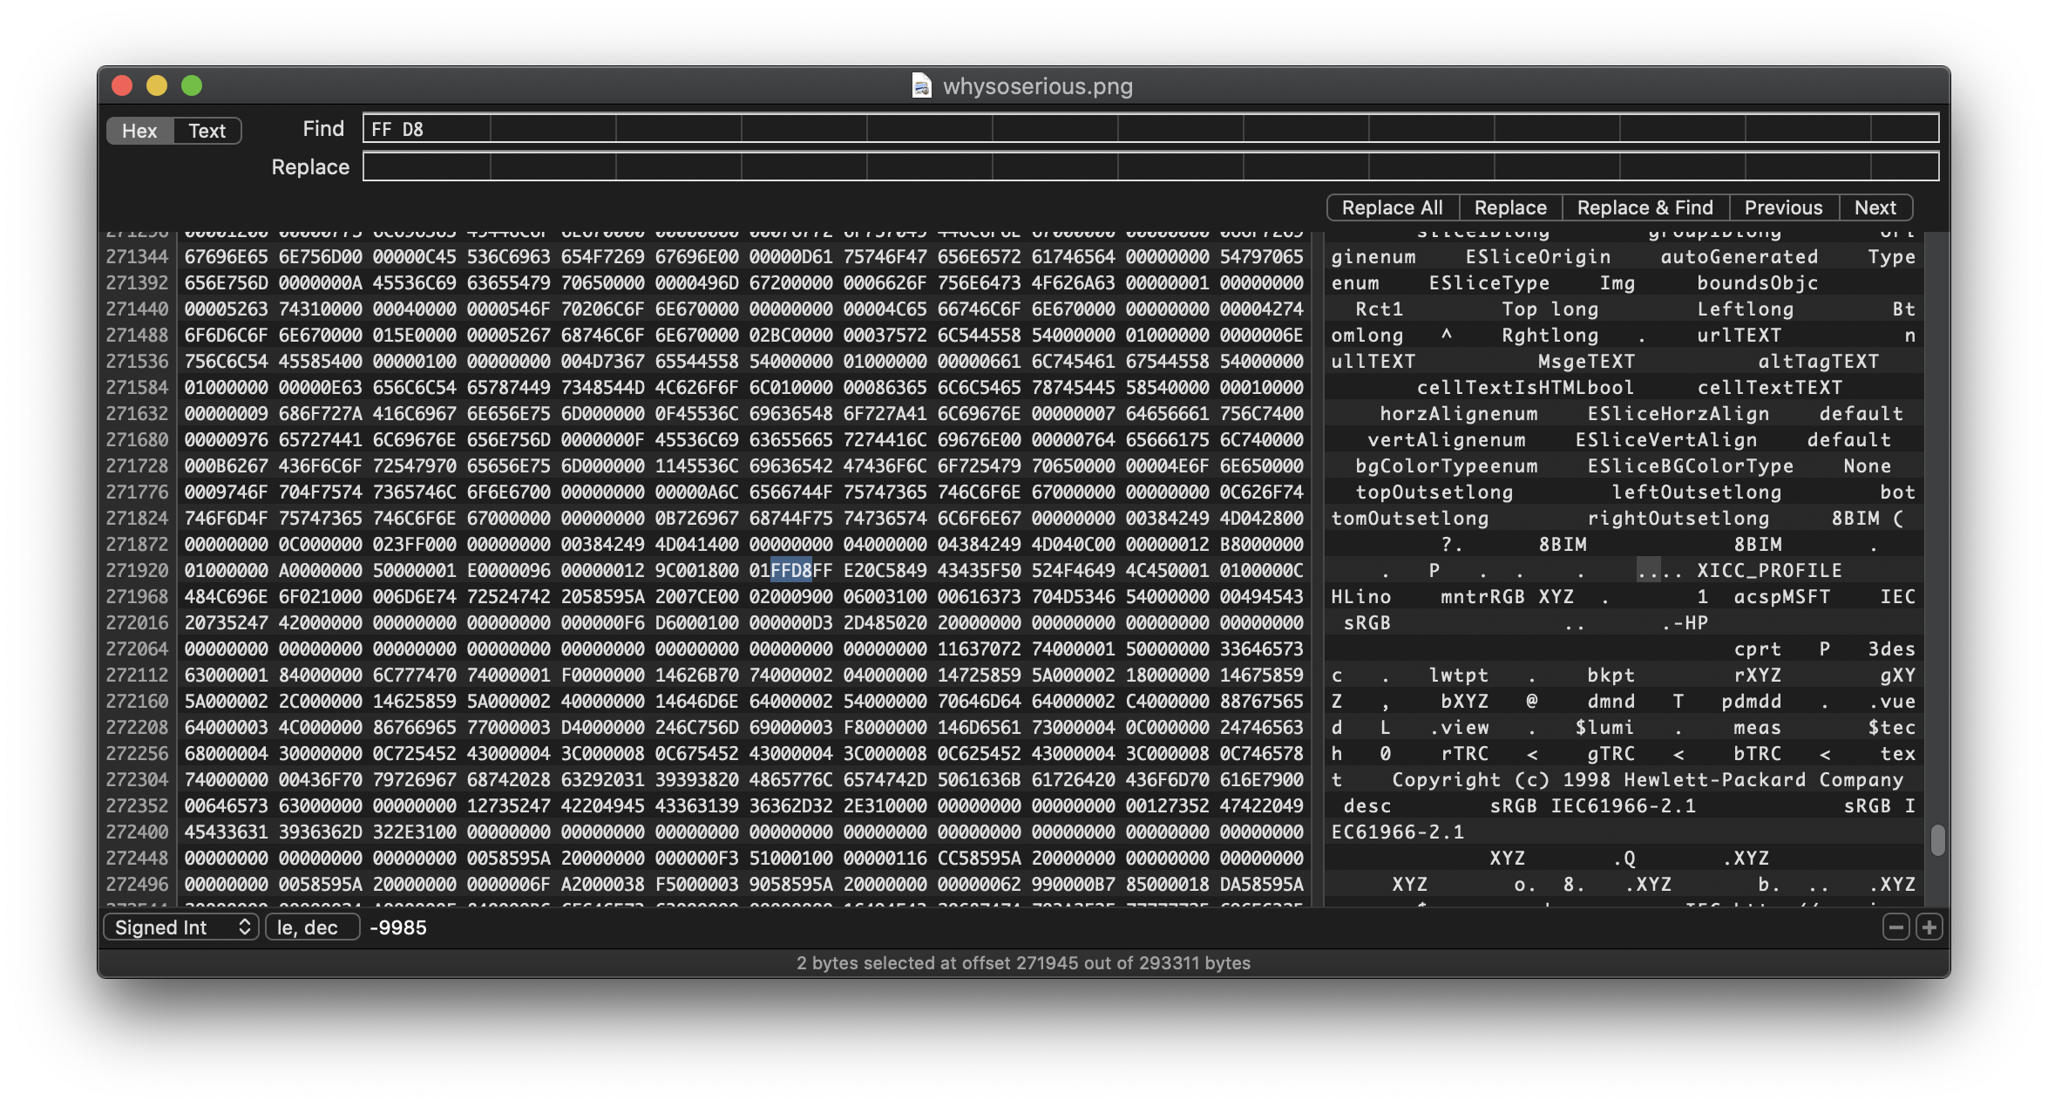This screenshot has width=2048, height=1107.
Task: Click the green zoom window button
Action: point(192,85)
